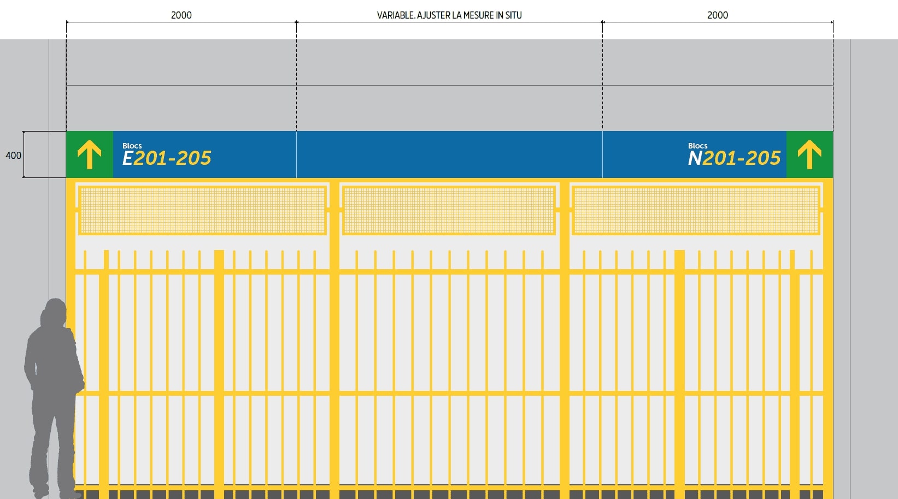Select the left yellow mesh panel

202,211
